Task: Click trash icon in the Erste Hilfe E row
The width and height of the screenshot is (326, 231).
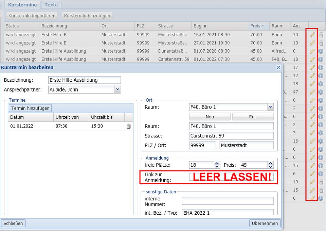Action: click(321, 43)
